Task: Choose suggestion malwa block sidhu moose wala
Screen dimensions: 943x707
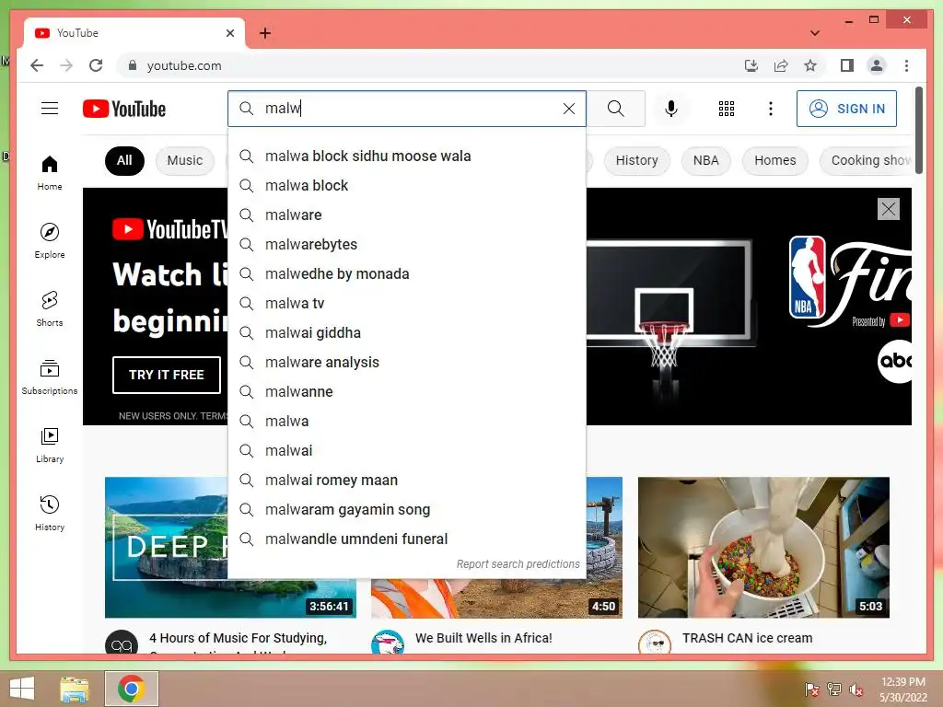Action: tap(407, 156)
